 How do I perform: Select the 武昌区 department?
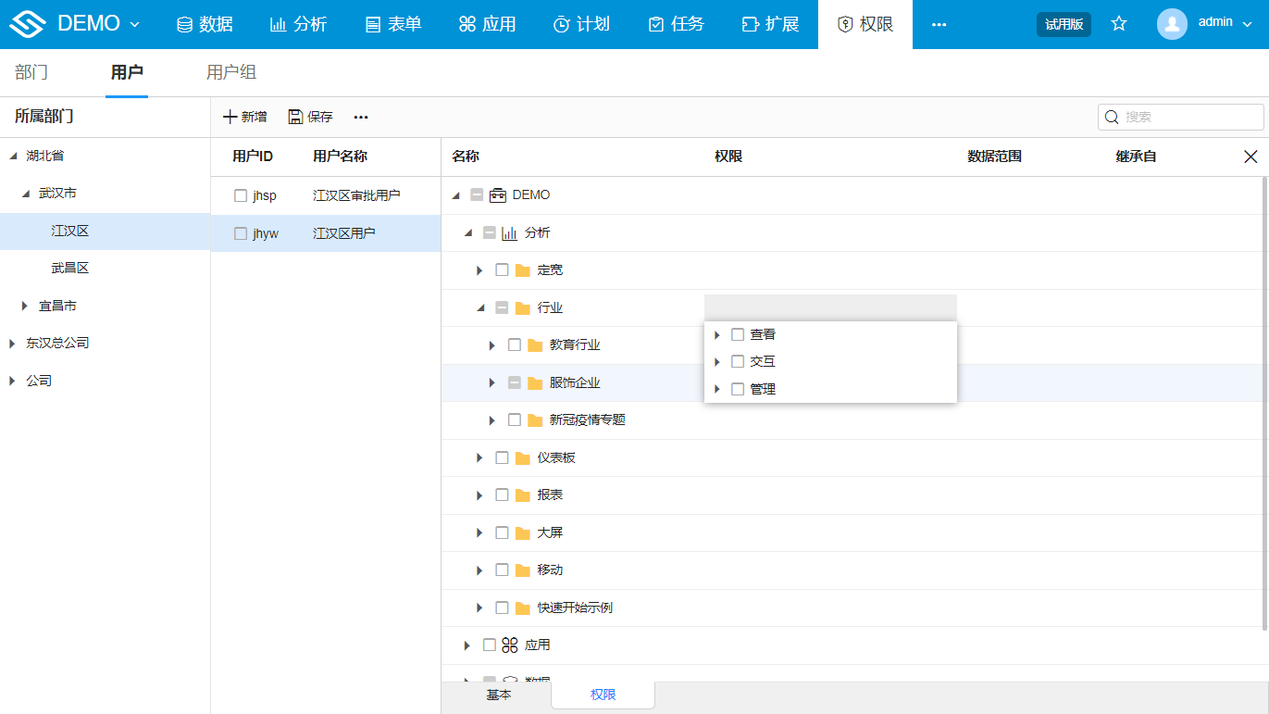[70, 269]
